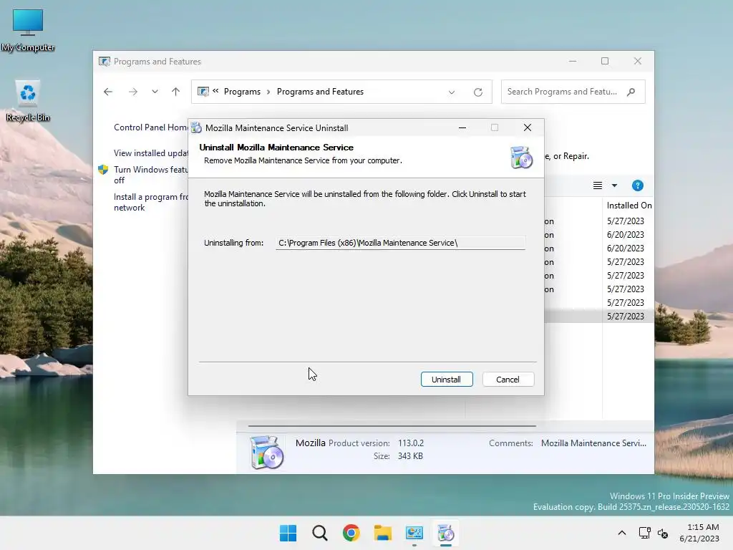
Task: Click Cancel in the Mozilla uninstall dialog
Action: (x=508, y=380)
